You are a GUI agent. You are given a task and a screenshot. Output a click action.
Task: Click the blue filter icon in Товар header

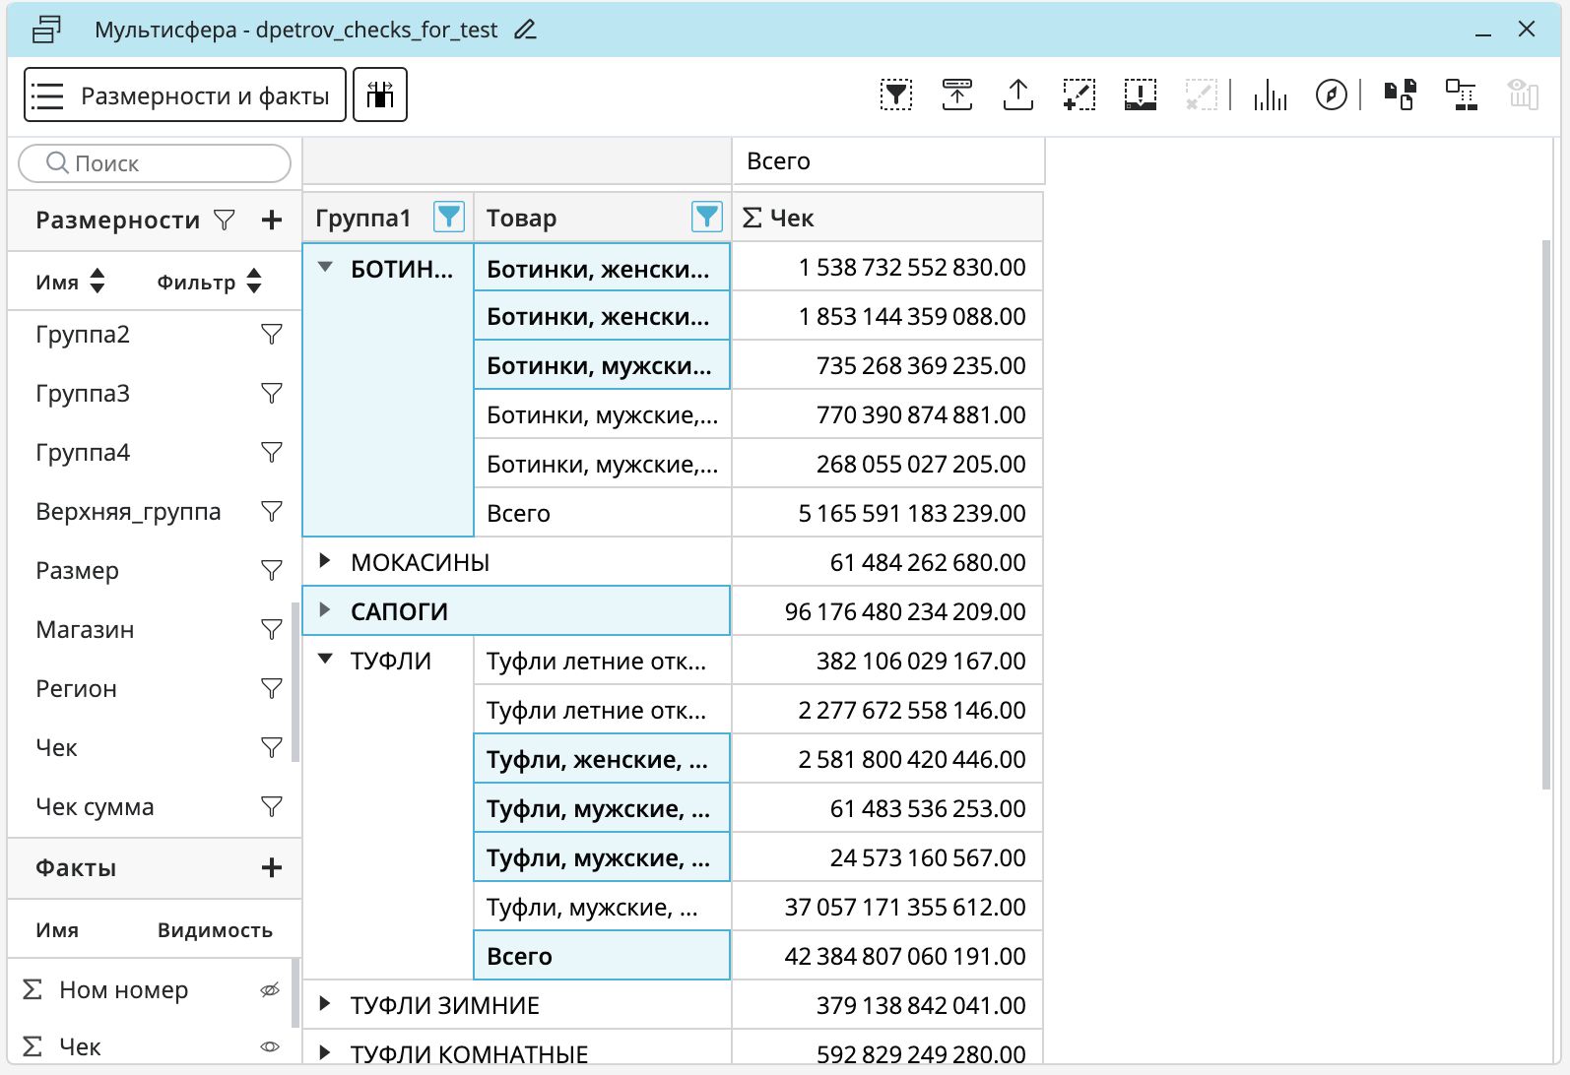706,217
